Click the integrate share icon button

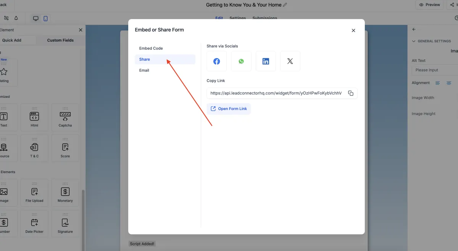point(453,5)
